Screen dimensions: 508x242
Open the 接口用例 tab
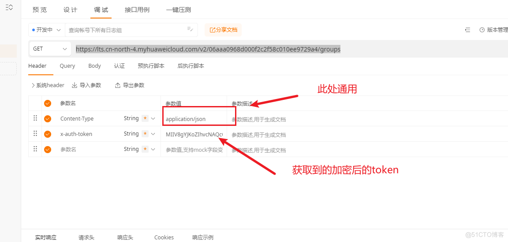coord(137,10)
